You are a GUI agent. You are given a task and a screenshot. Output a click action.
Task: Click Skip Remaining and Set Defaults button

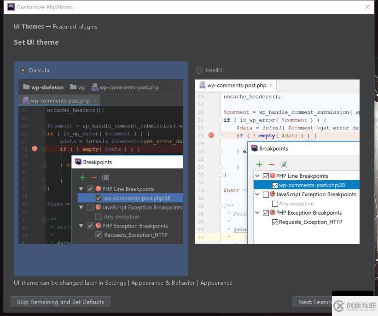[x=60, y=302]
